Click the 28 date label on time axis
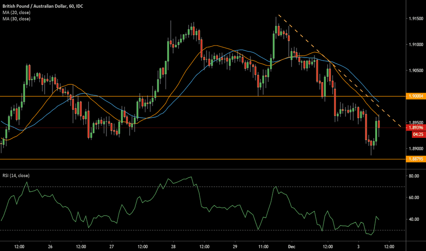426x251 pixels. click(x=173, y=246)
